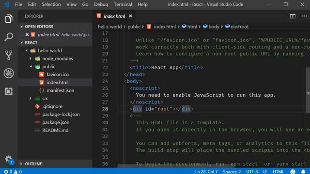Screen dimensions: 310x174
Task: Open the View menu
Action: click(x=71, y=4)
